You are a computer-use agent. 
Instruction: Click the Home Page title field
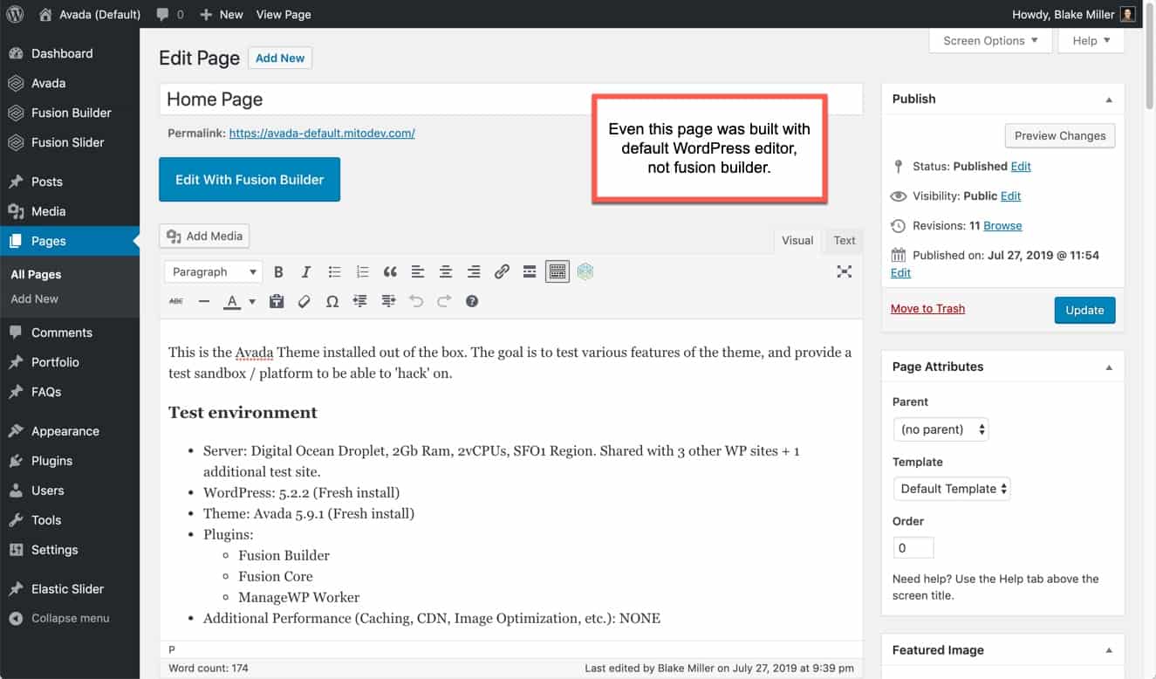(x=510, y=99)
